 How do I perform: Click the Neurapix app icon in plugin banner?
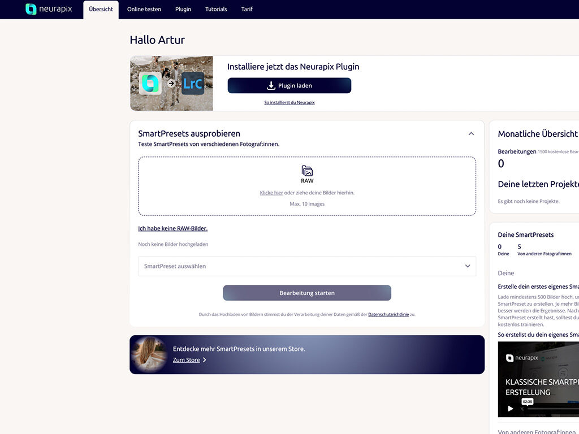pyautogui.click(x=150, y=84)
